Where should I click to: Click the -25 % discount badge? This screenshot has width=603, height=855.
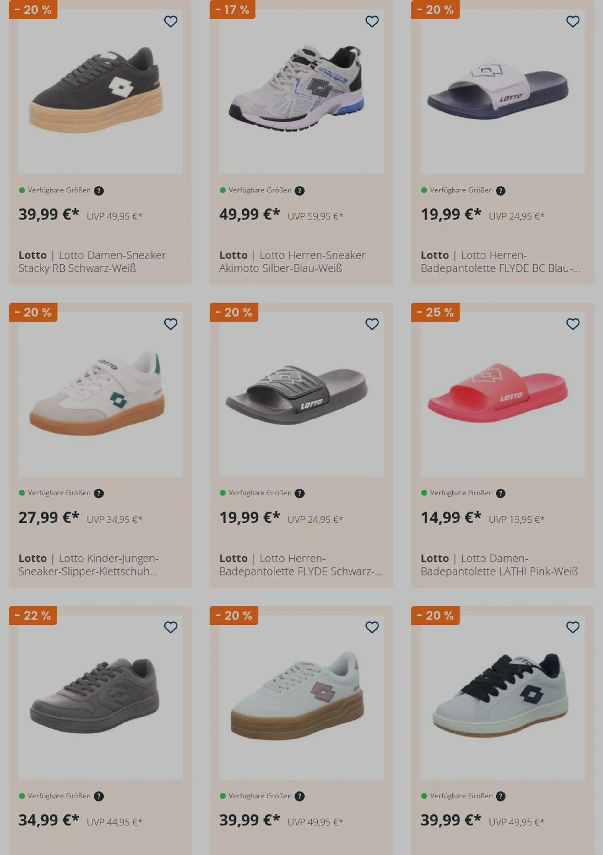(435, 312)
